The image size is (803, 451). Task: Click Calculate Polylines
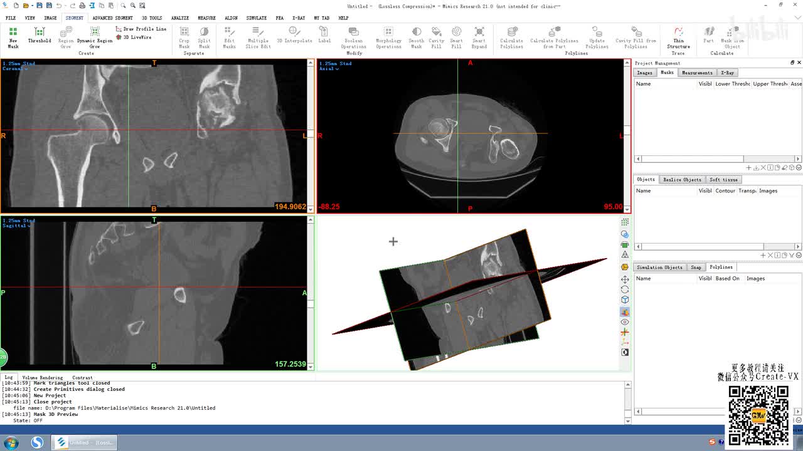511,37
